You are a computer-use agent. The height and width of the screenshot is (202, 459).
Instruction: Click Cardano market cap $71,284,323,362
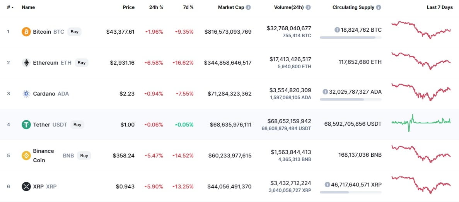click(x=230, y=94)
